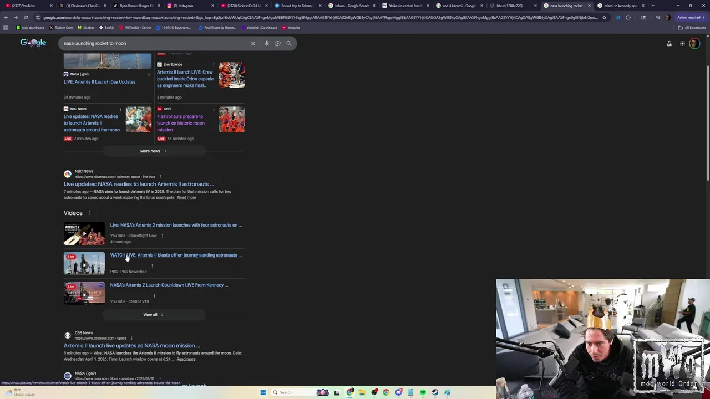This screenshot has height=399, width=710.
Task: Open Windows Start menu
Action: pyautogui.click(x=263, y=392)
